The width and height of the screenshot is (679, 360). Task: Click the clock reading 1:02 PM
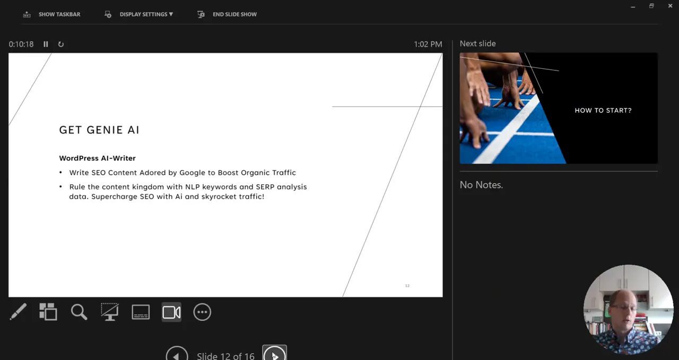tap(428, 44)
